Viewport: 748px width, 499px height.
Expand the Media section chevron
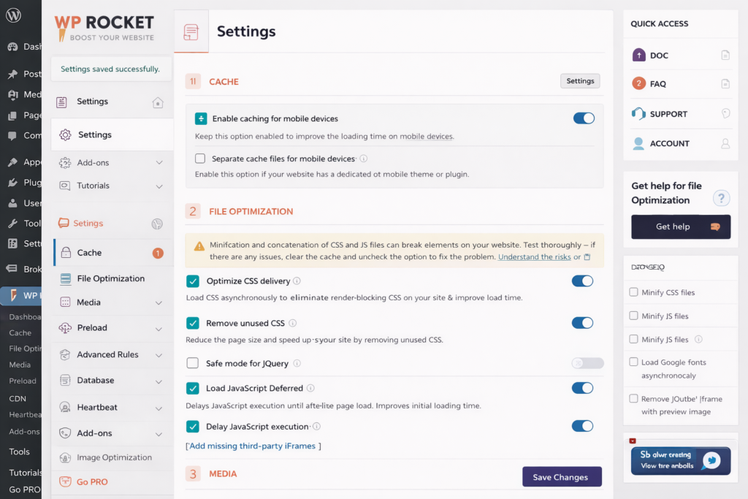(159, 302)
